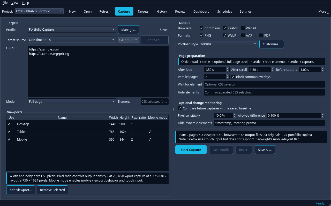Click the Add Viewport... button
The height and width of the screenshot is (206, 331).
(21, 190)
